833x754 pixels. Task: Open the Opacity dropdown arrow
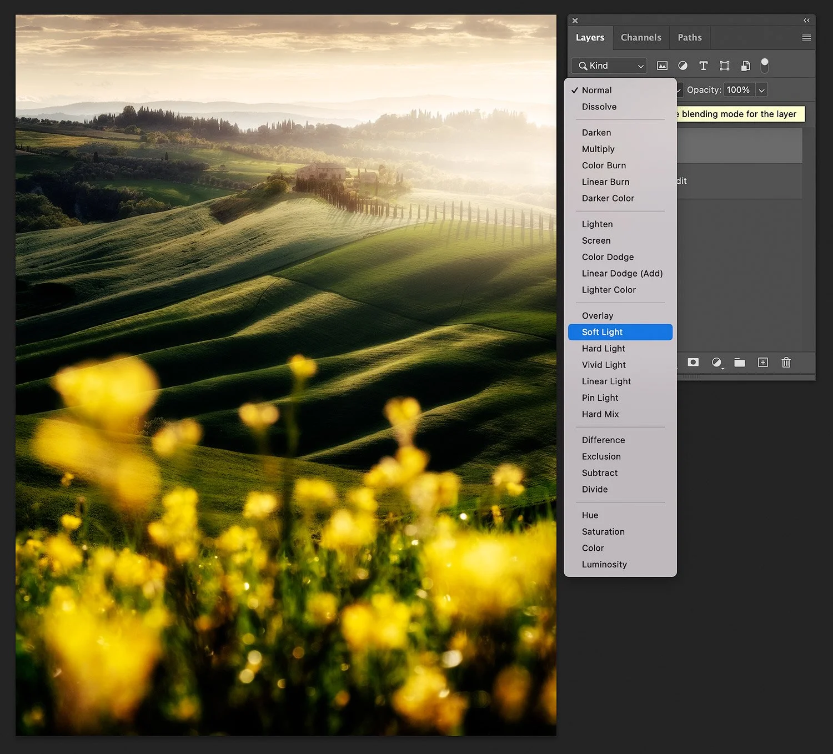click(x=761, y=89)
